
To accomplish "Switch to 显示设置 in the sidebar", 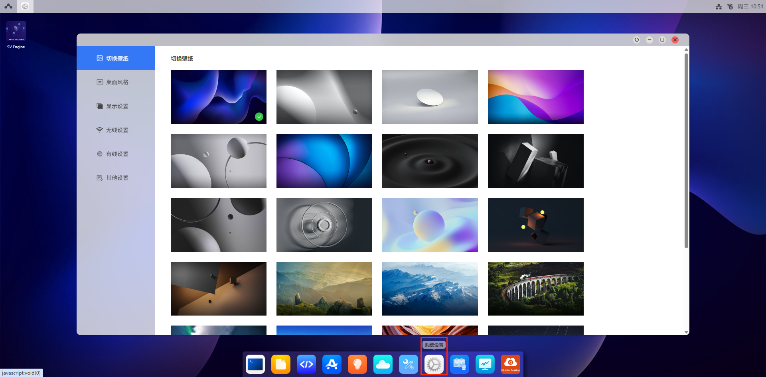I will click(x=117, y=106).
